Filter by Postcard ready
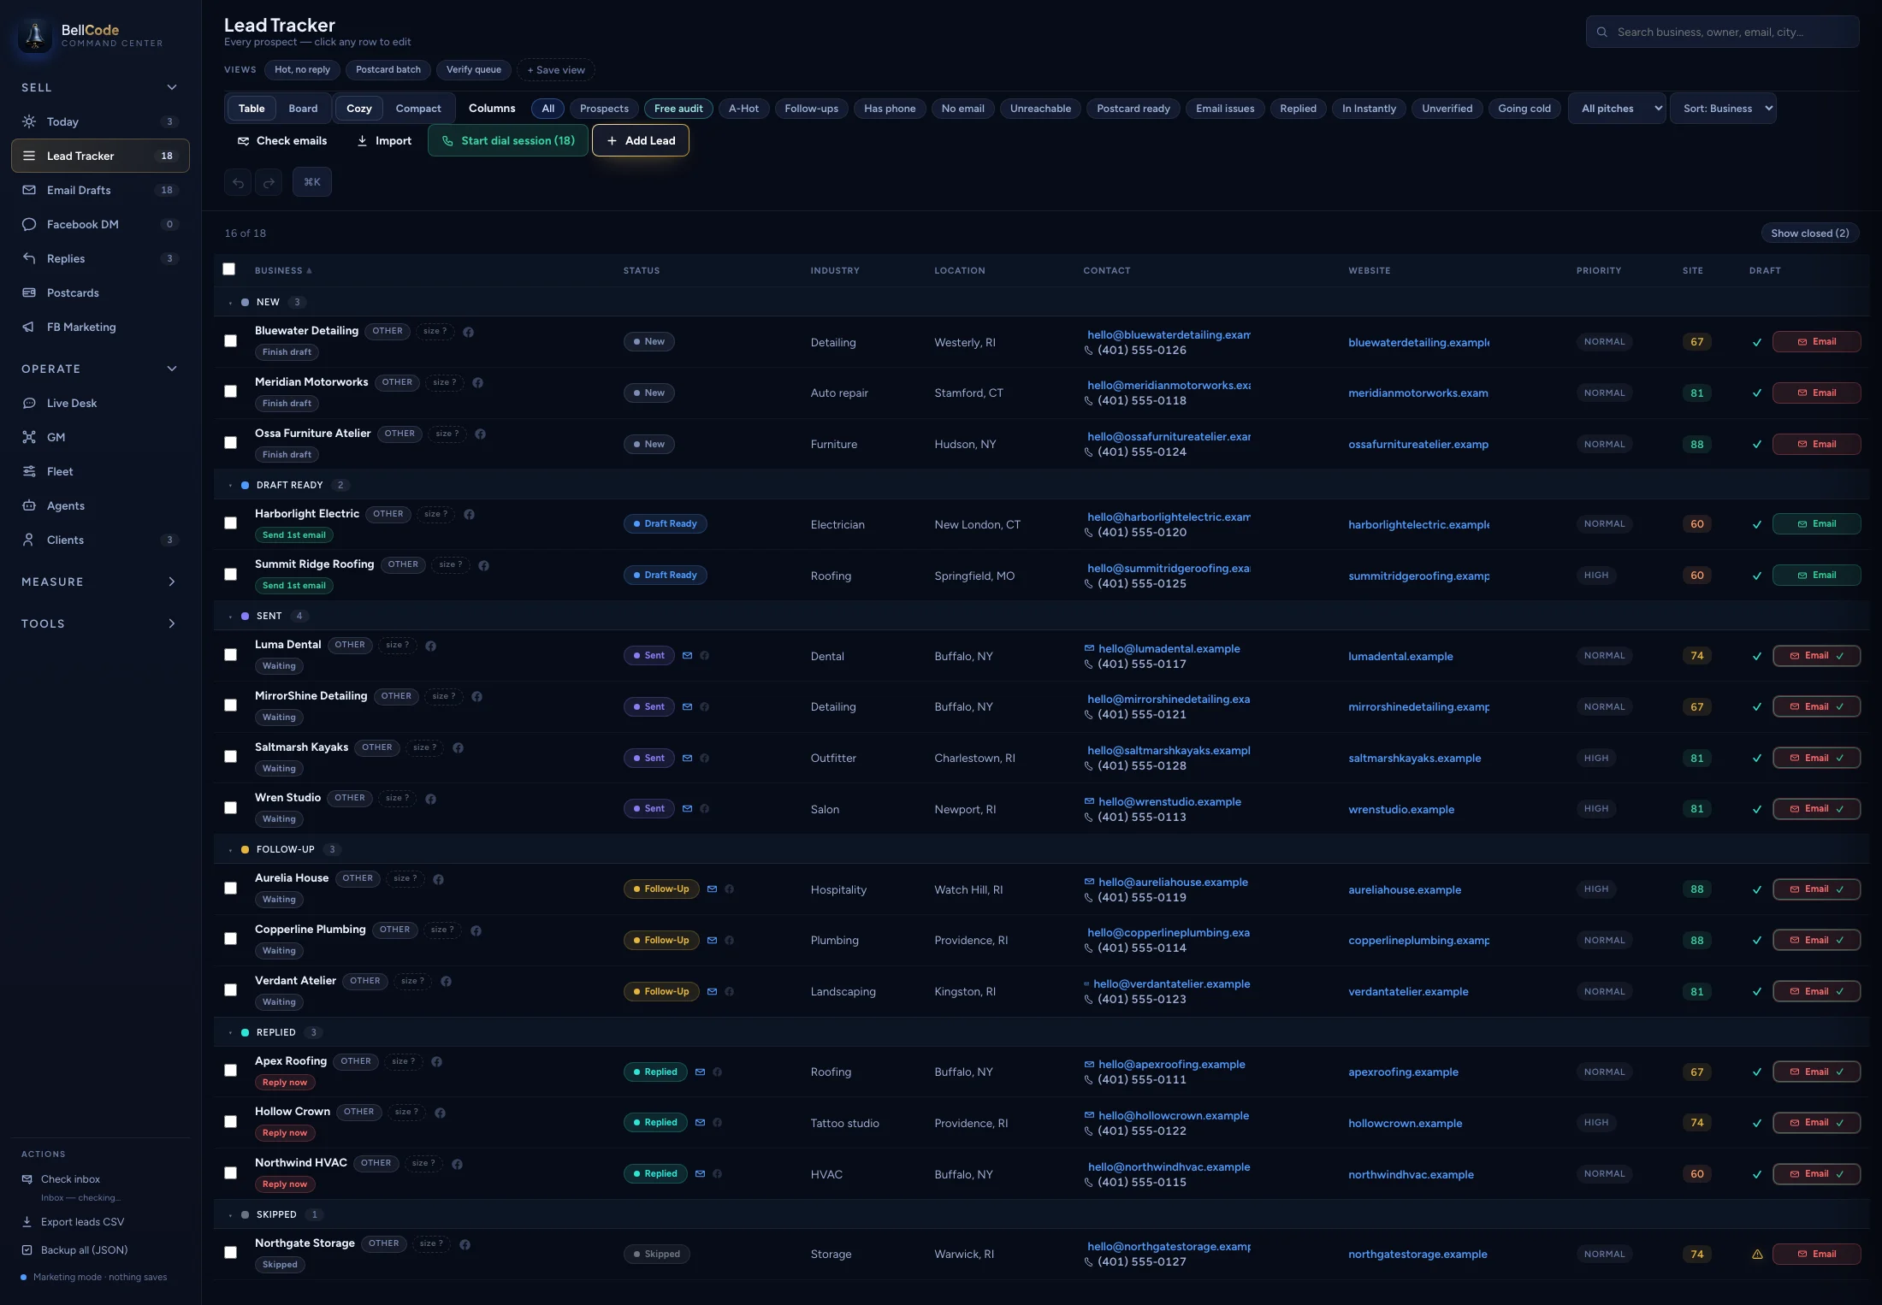The height and width of the screenshot is (1305, 1882). pyautogui.click(x=1133, y=109)
